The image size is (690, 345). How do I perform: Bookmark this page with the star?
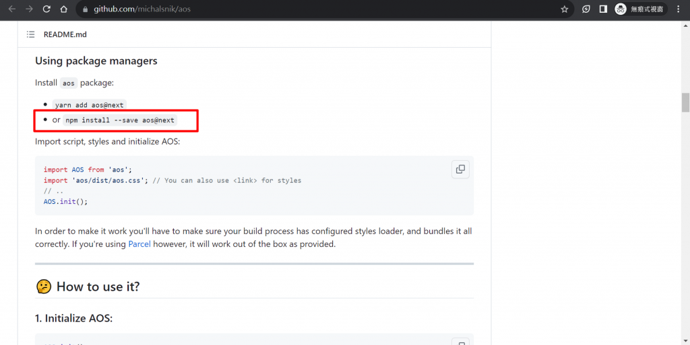pos(565,9)
